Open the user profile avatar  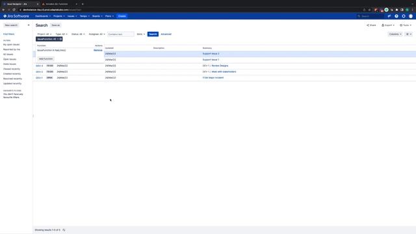[411, 16]
